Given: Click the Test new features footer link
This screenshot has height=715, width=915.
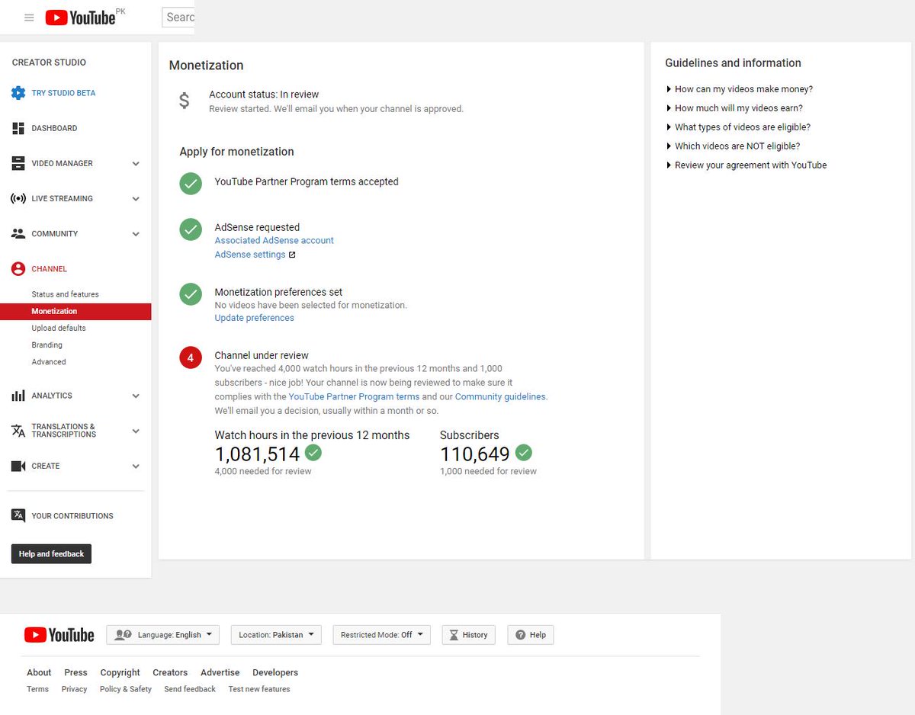Looking at the screenshot, I should [259, 689].
